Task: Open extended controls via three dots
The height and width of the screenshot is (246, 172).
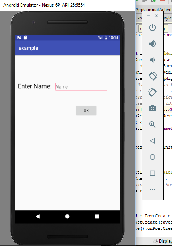Action: (x=153, y=189)
